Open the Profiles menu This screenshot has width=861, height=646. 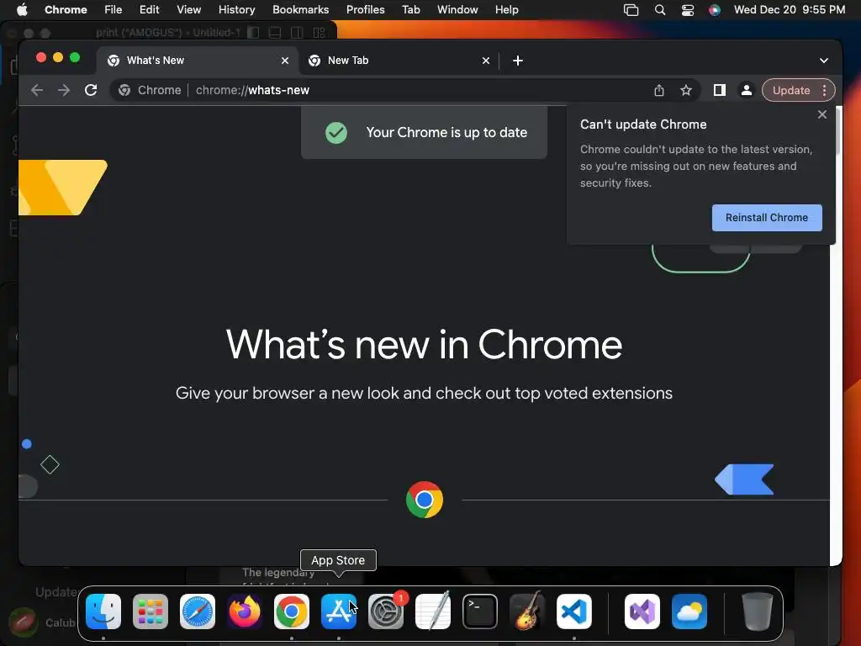coord(365,10)
